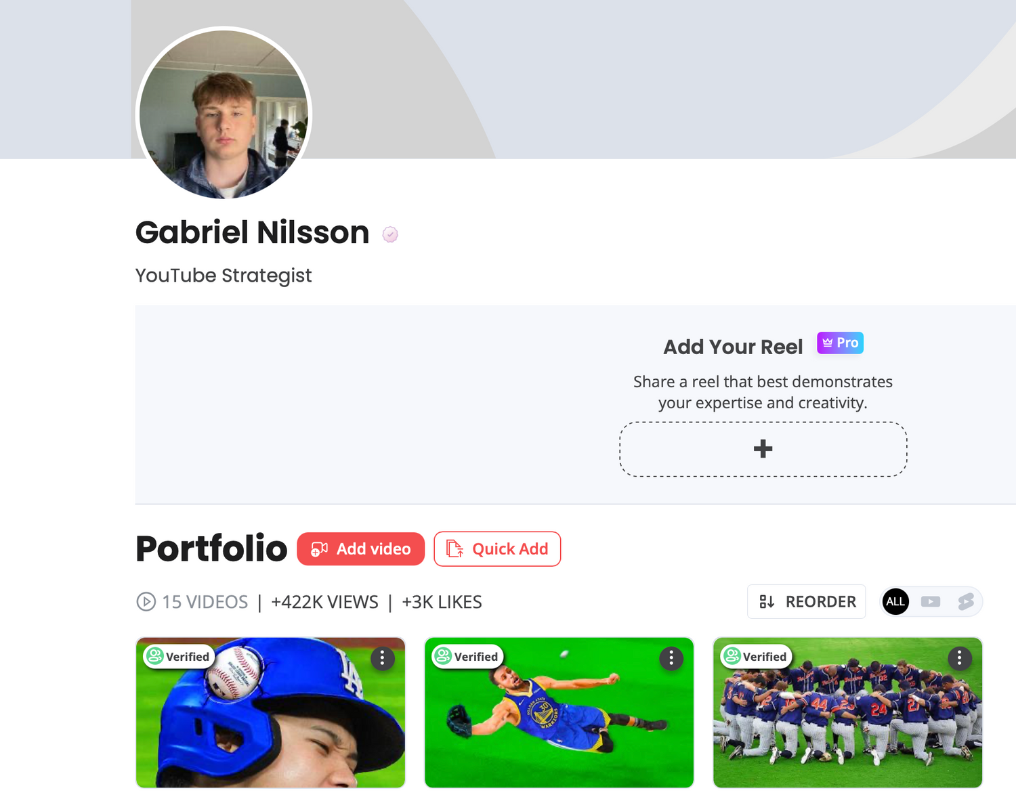Click Gabriel Nilsson's profile picture
The height and width of the screenshot is (801, 1016).
click(x=224, y=114)
